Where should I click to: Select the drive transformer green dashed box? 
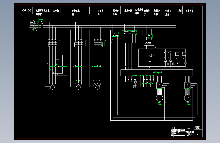click(115, 34)
